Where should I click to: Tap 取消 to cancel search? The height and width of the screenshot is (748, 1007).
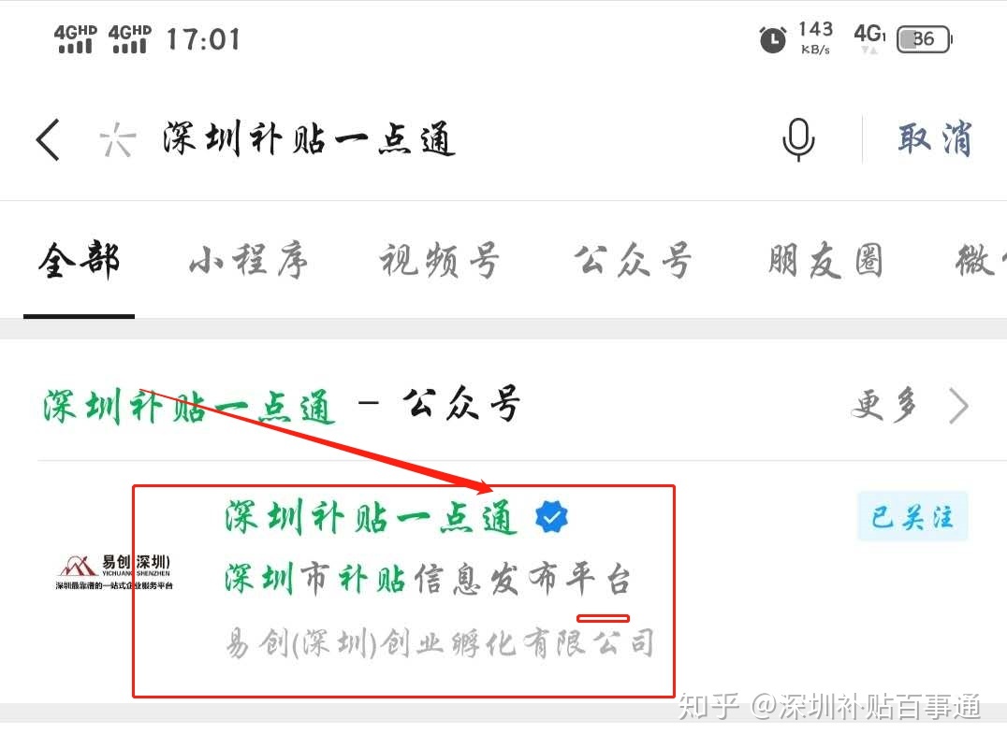pos(935,138)
